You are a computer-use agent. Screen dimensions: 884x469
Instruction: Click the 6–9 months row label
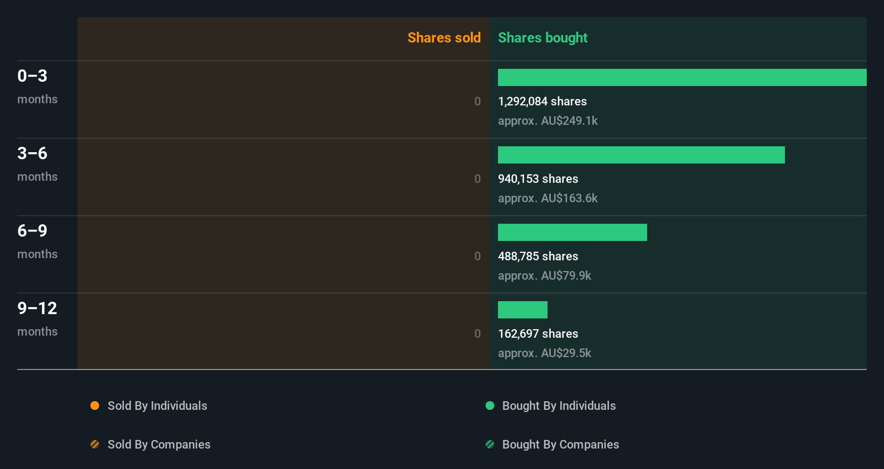[x=37, y=241]
